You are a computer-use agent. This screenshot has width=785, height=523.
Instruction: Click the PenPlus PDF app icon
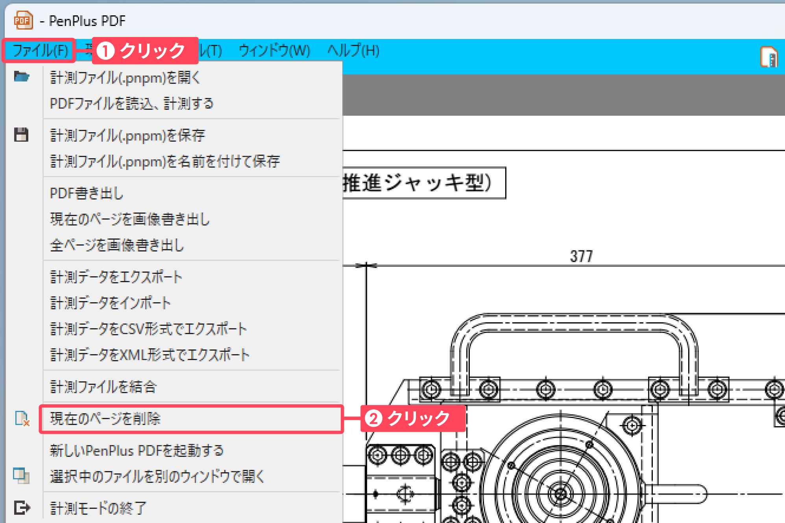23,20
